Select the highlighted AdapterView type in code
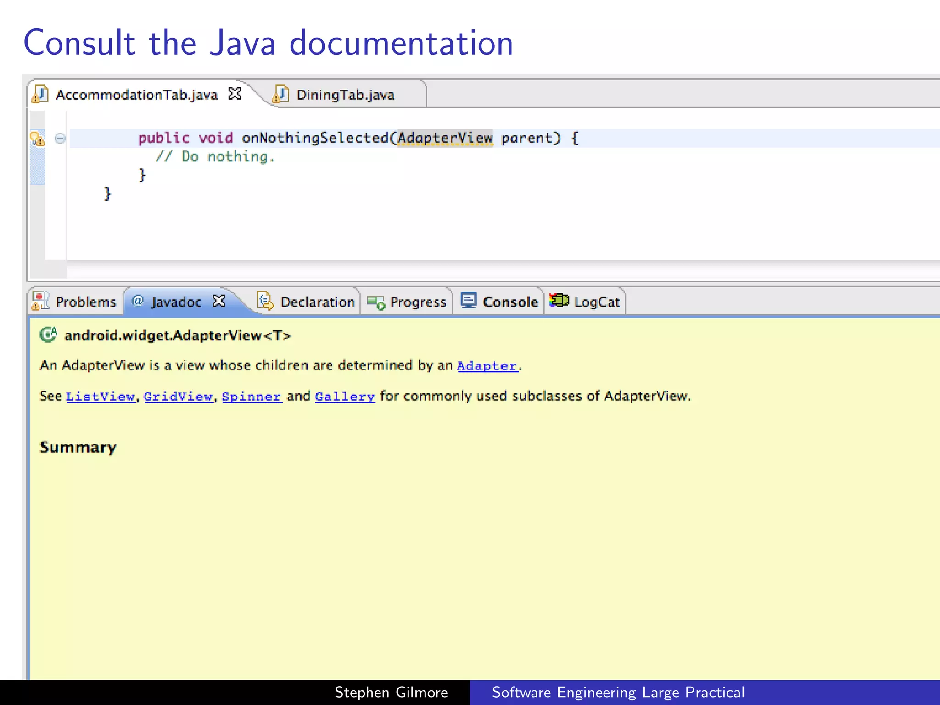Viewport: 940px width, 705px height. (445, 138)
